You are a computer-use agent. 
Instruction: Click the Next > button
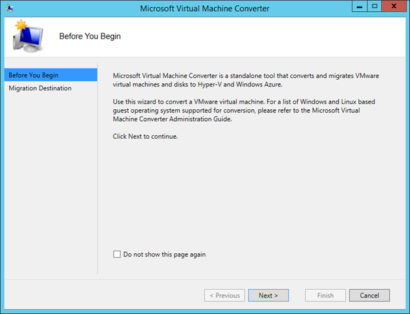point(268,295)
